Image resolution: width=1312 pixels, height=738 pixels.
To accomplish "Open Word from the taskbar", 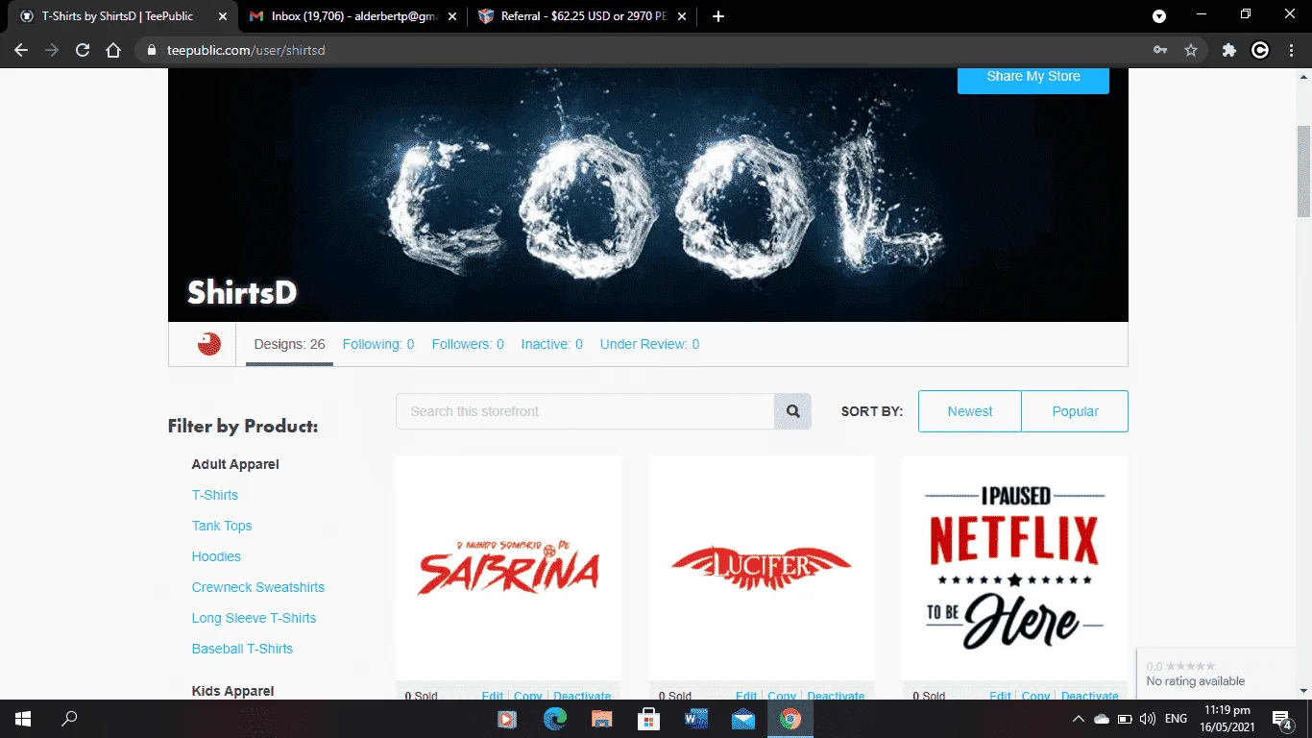I will click(695, 719).
